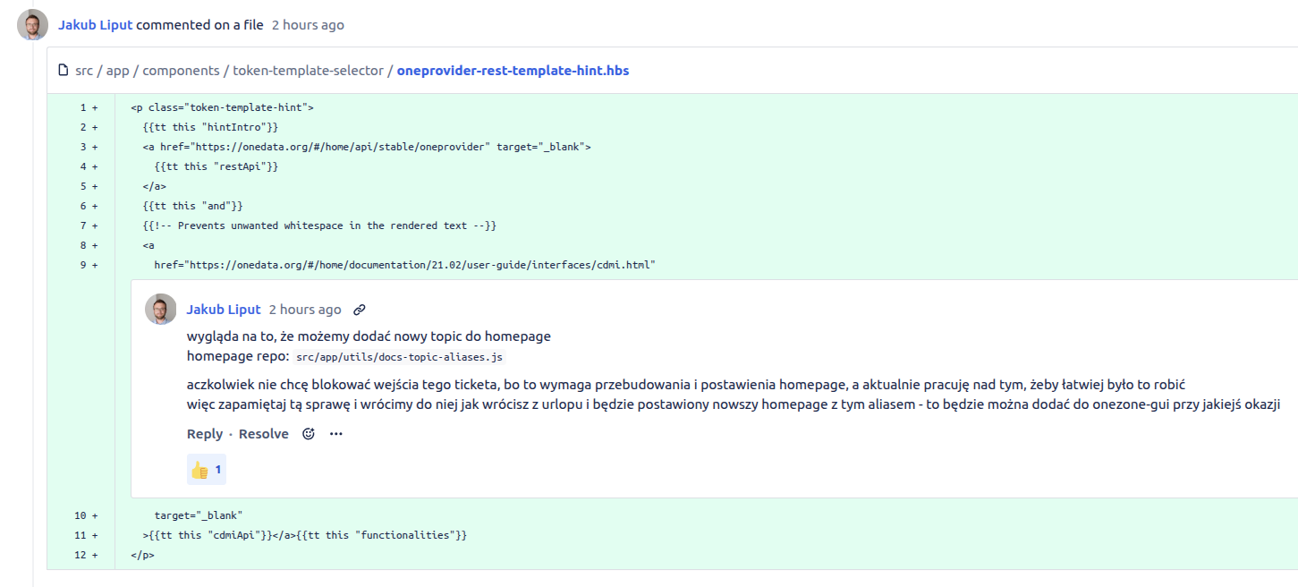Select diff line number 9
This screenshot has height=587, width=1298.
click(x=81, y=265)
